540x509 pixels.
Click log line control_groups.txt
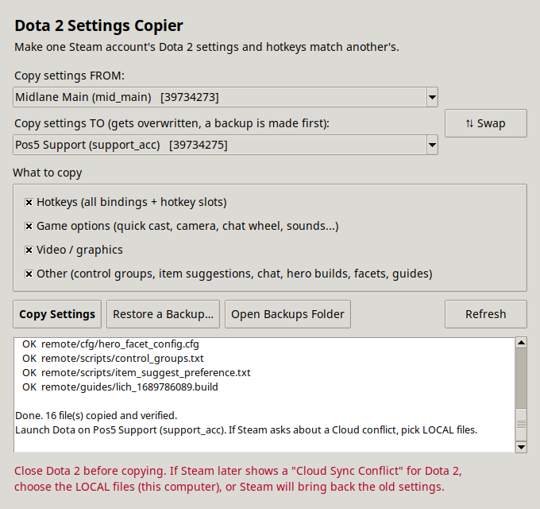[x=113, y=359]
